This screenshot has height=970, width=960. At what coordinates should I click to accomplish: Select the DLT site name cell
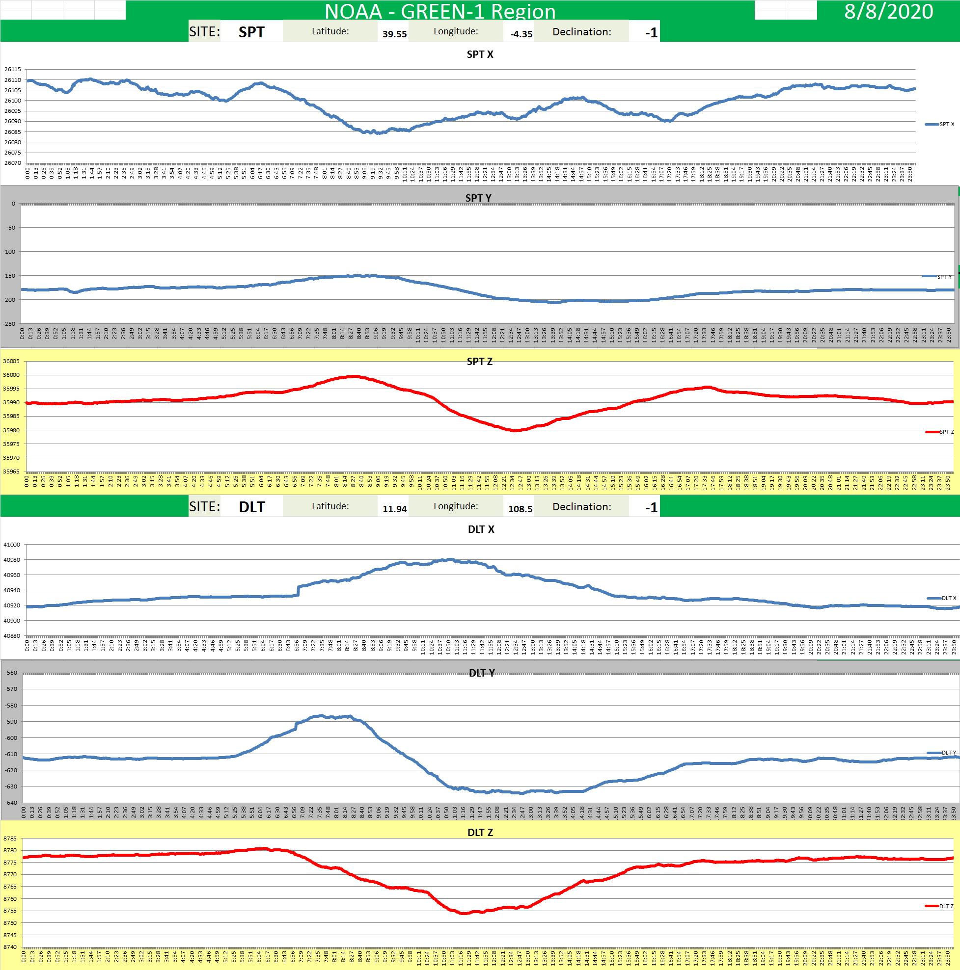[x=251, y=507]
